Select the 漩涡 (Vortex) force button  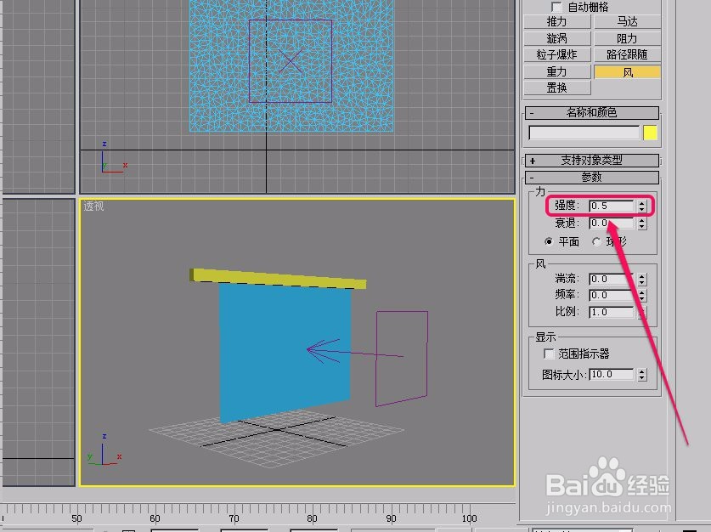click(x=557, y=37)
